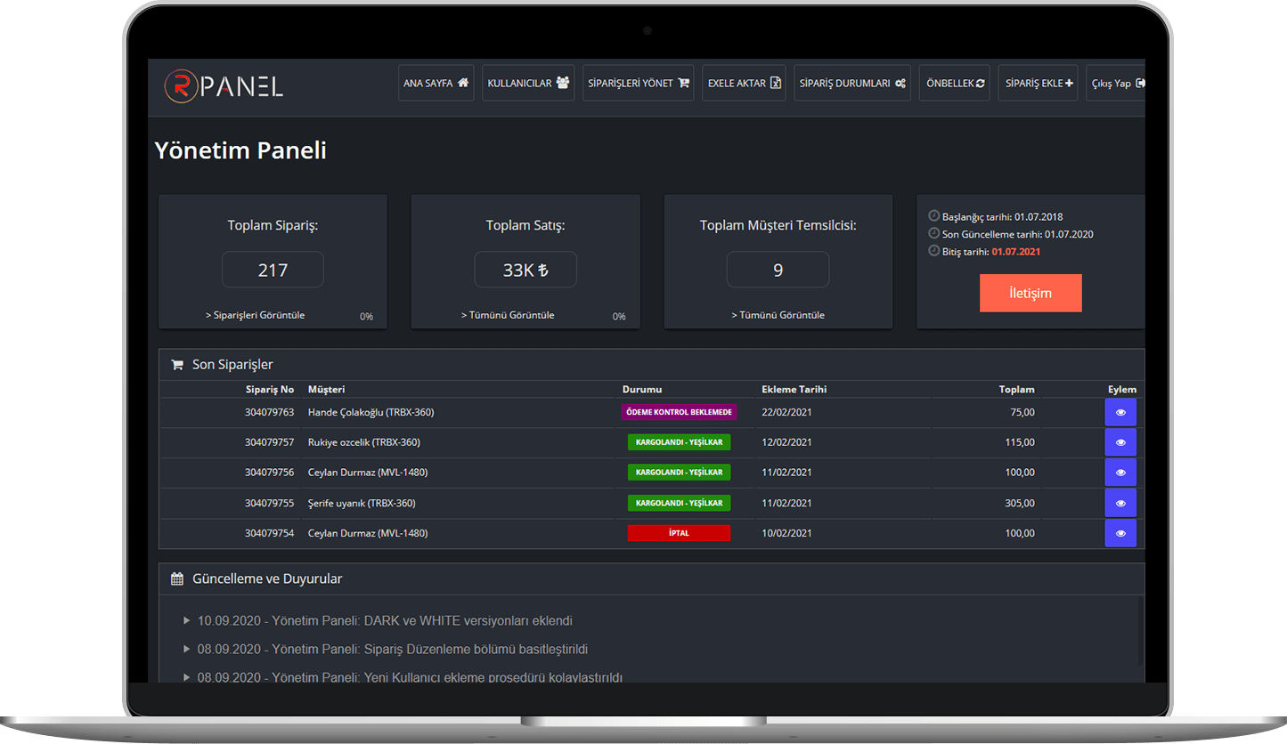The height and width of the screenshot is (744, 1287).
Task: Click the home icon beside ANA SAYFA
Action: click(462, 83)
